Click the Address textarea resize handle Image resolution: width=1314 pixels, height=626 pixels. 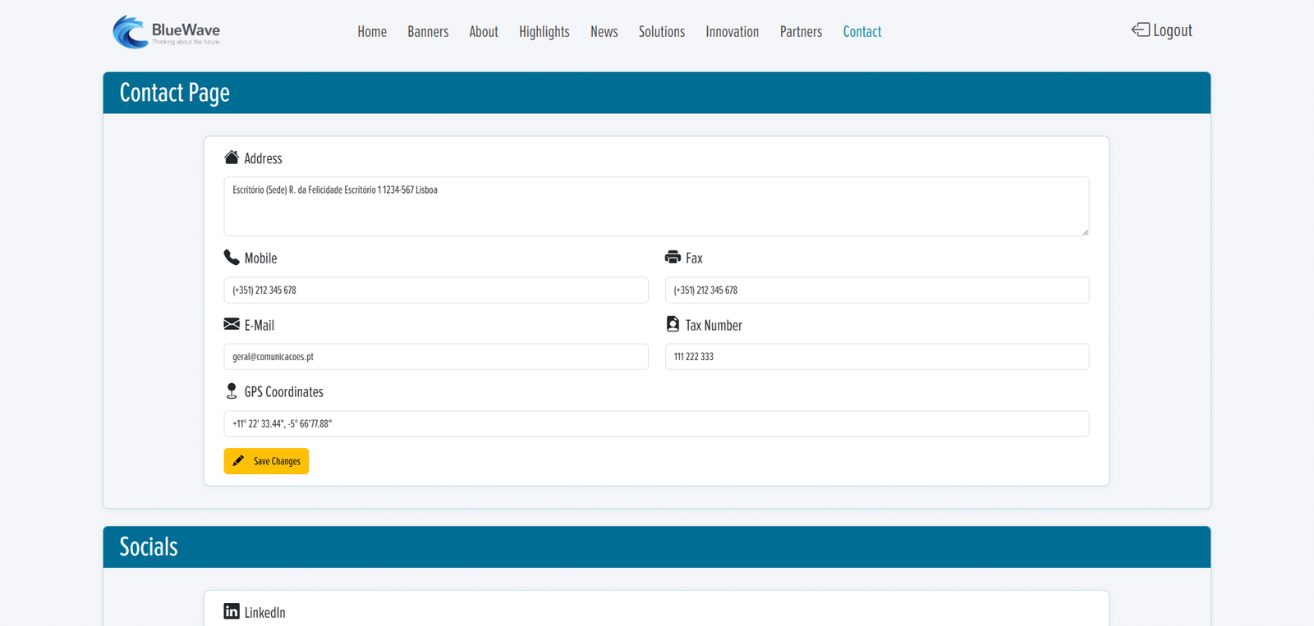click(1085, 231)
